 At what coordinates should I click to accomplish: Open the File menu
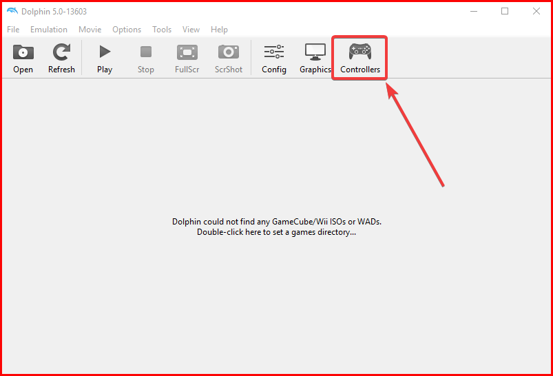tap(13, 30)
